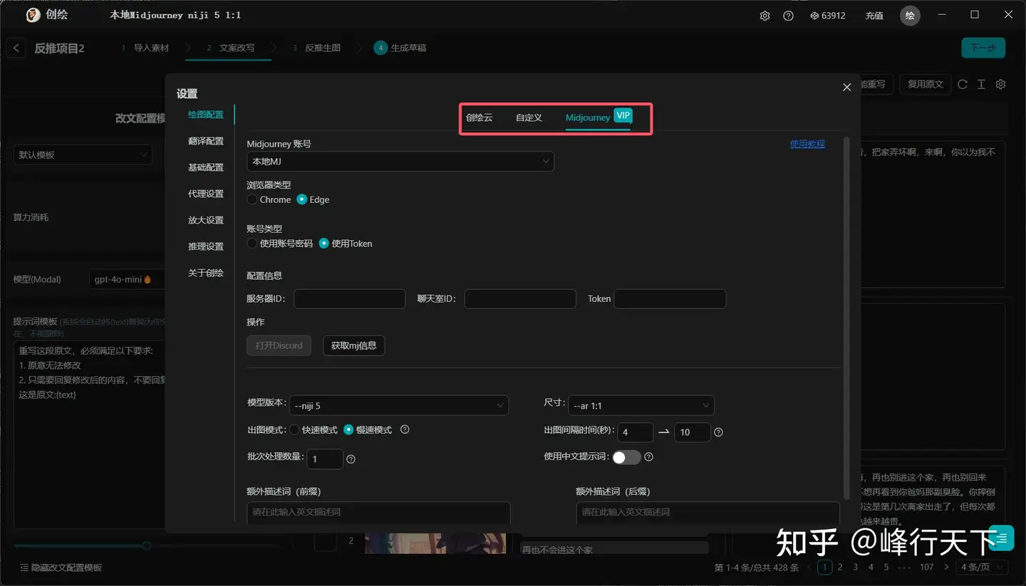Click the refresh icon next to 复用原文

(x=963, y=84)
